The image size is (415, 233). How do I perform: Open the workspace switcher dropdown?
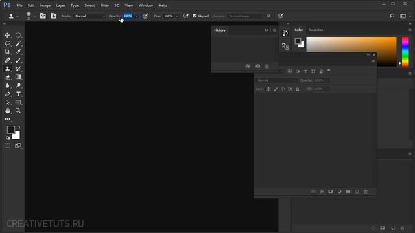pos(405,16)
